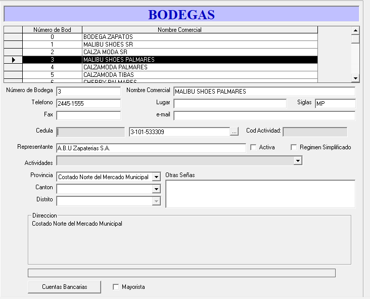Screen dimensions: 370x299
Task: Enable the Regimen Simplificado checkbox
Action: click(294, 147)
